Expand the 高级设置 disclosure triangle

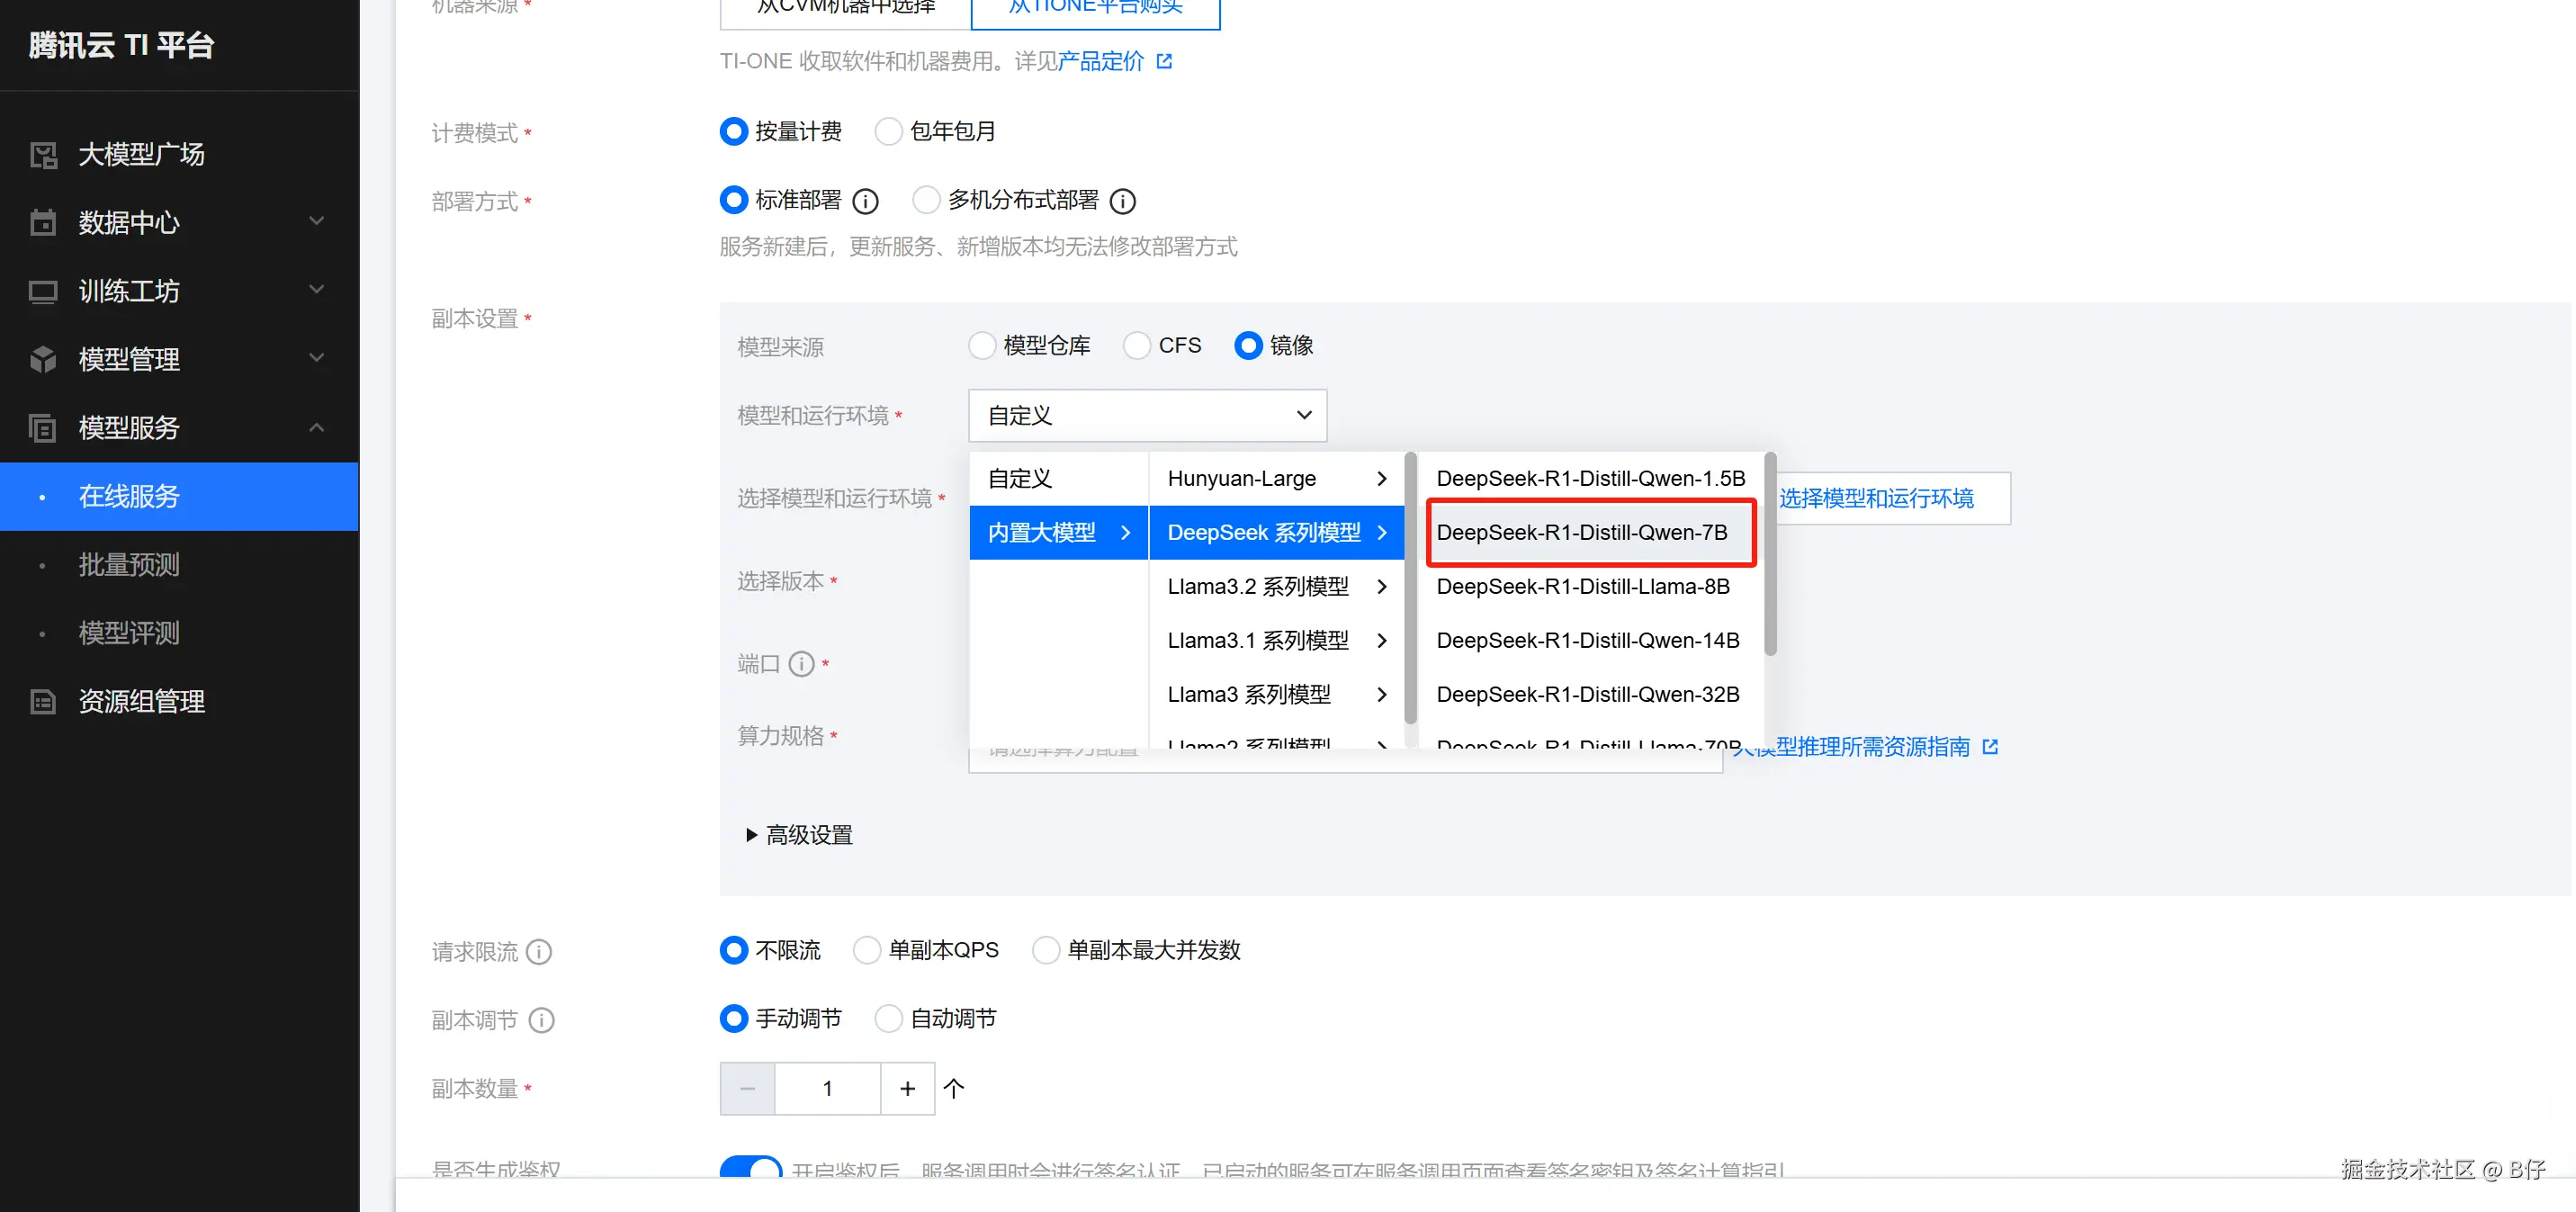[751, 835]
